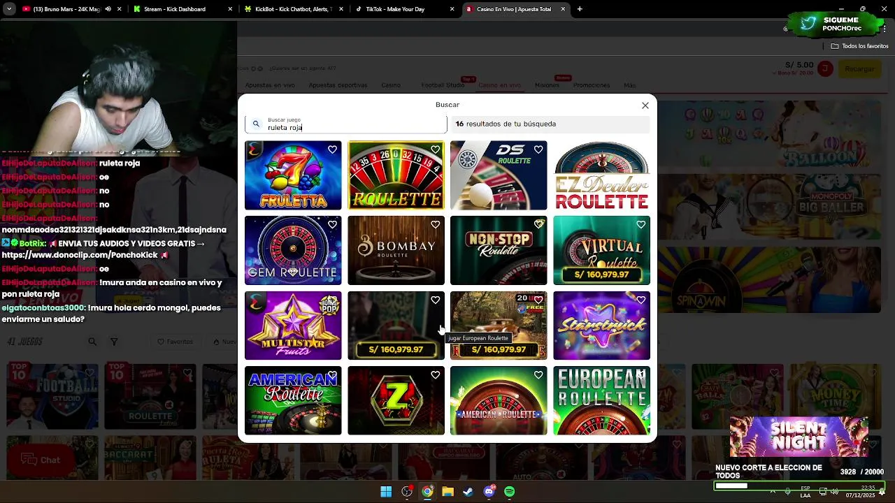Open Steam from the taskbar
Viewport: 895px width, 503px height.
(x=468, y=492)
